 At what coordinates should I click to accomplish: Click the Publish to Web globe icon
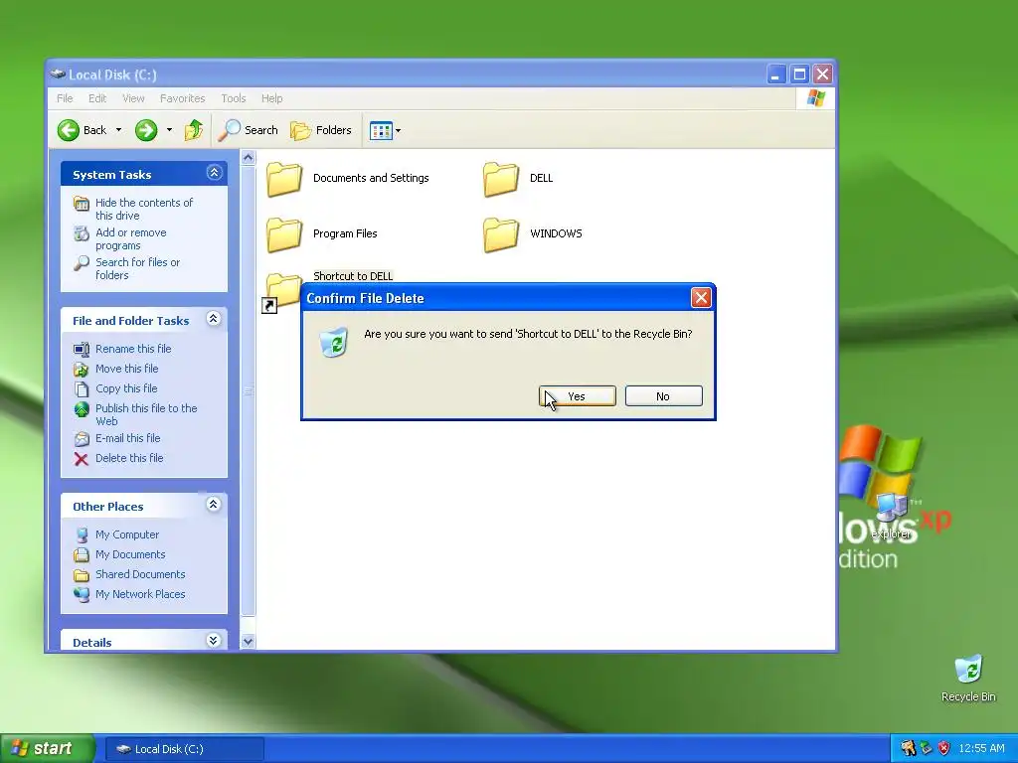tap(82, 409)
